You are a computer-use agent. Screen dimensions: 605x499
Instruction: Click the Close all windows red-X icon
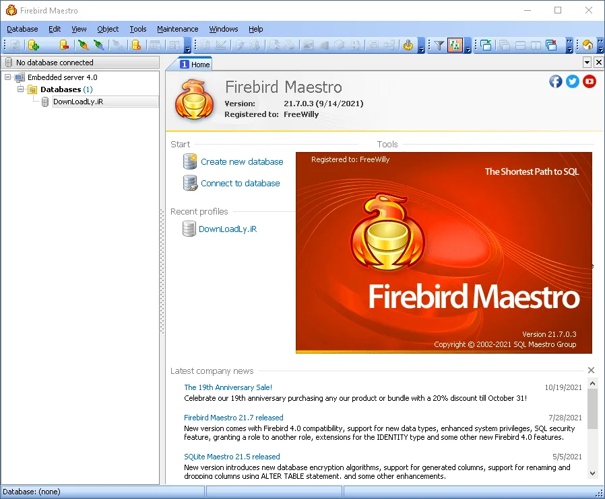(x=552, y=46)
